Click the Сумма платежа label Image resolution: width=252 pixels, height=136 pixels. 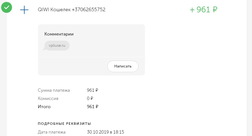coord(54,90)
